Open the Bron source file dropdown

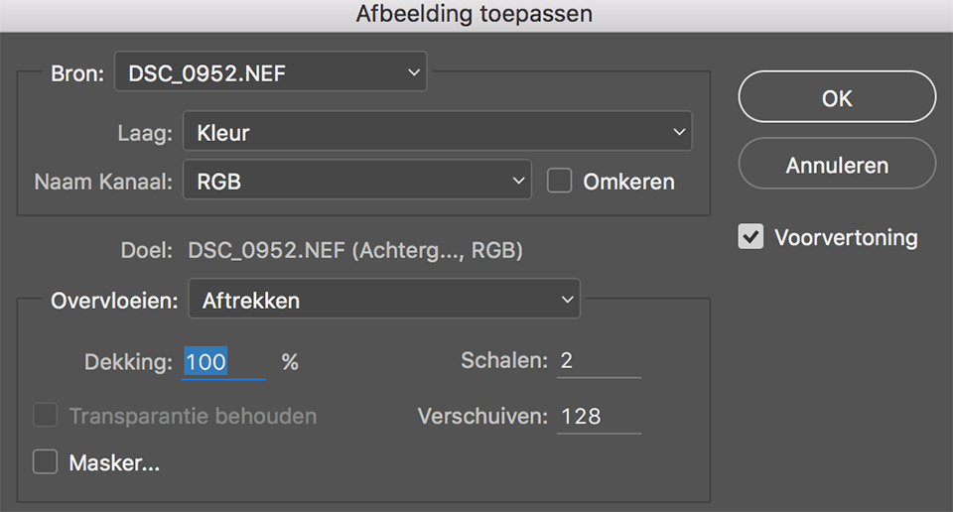pos(270,72)
